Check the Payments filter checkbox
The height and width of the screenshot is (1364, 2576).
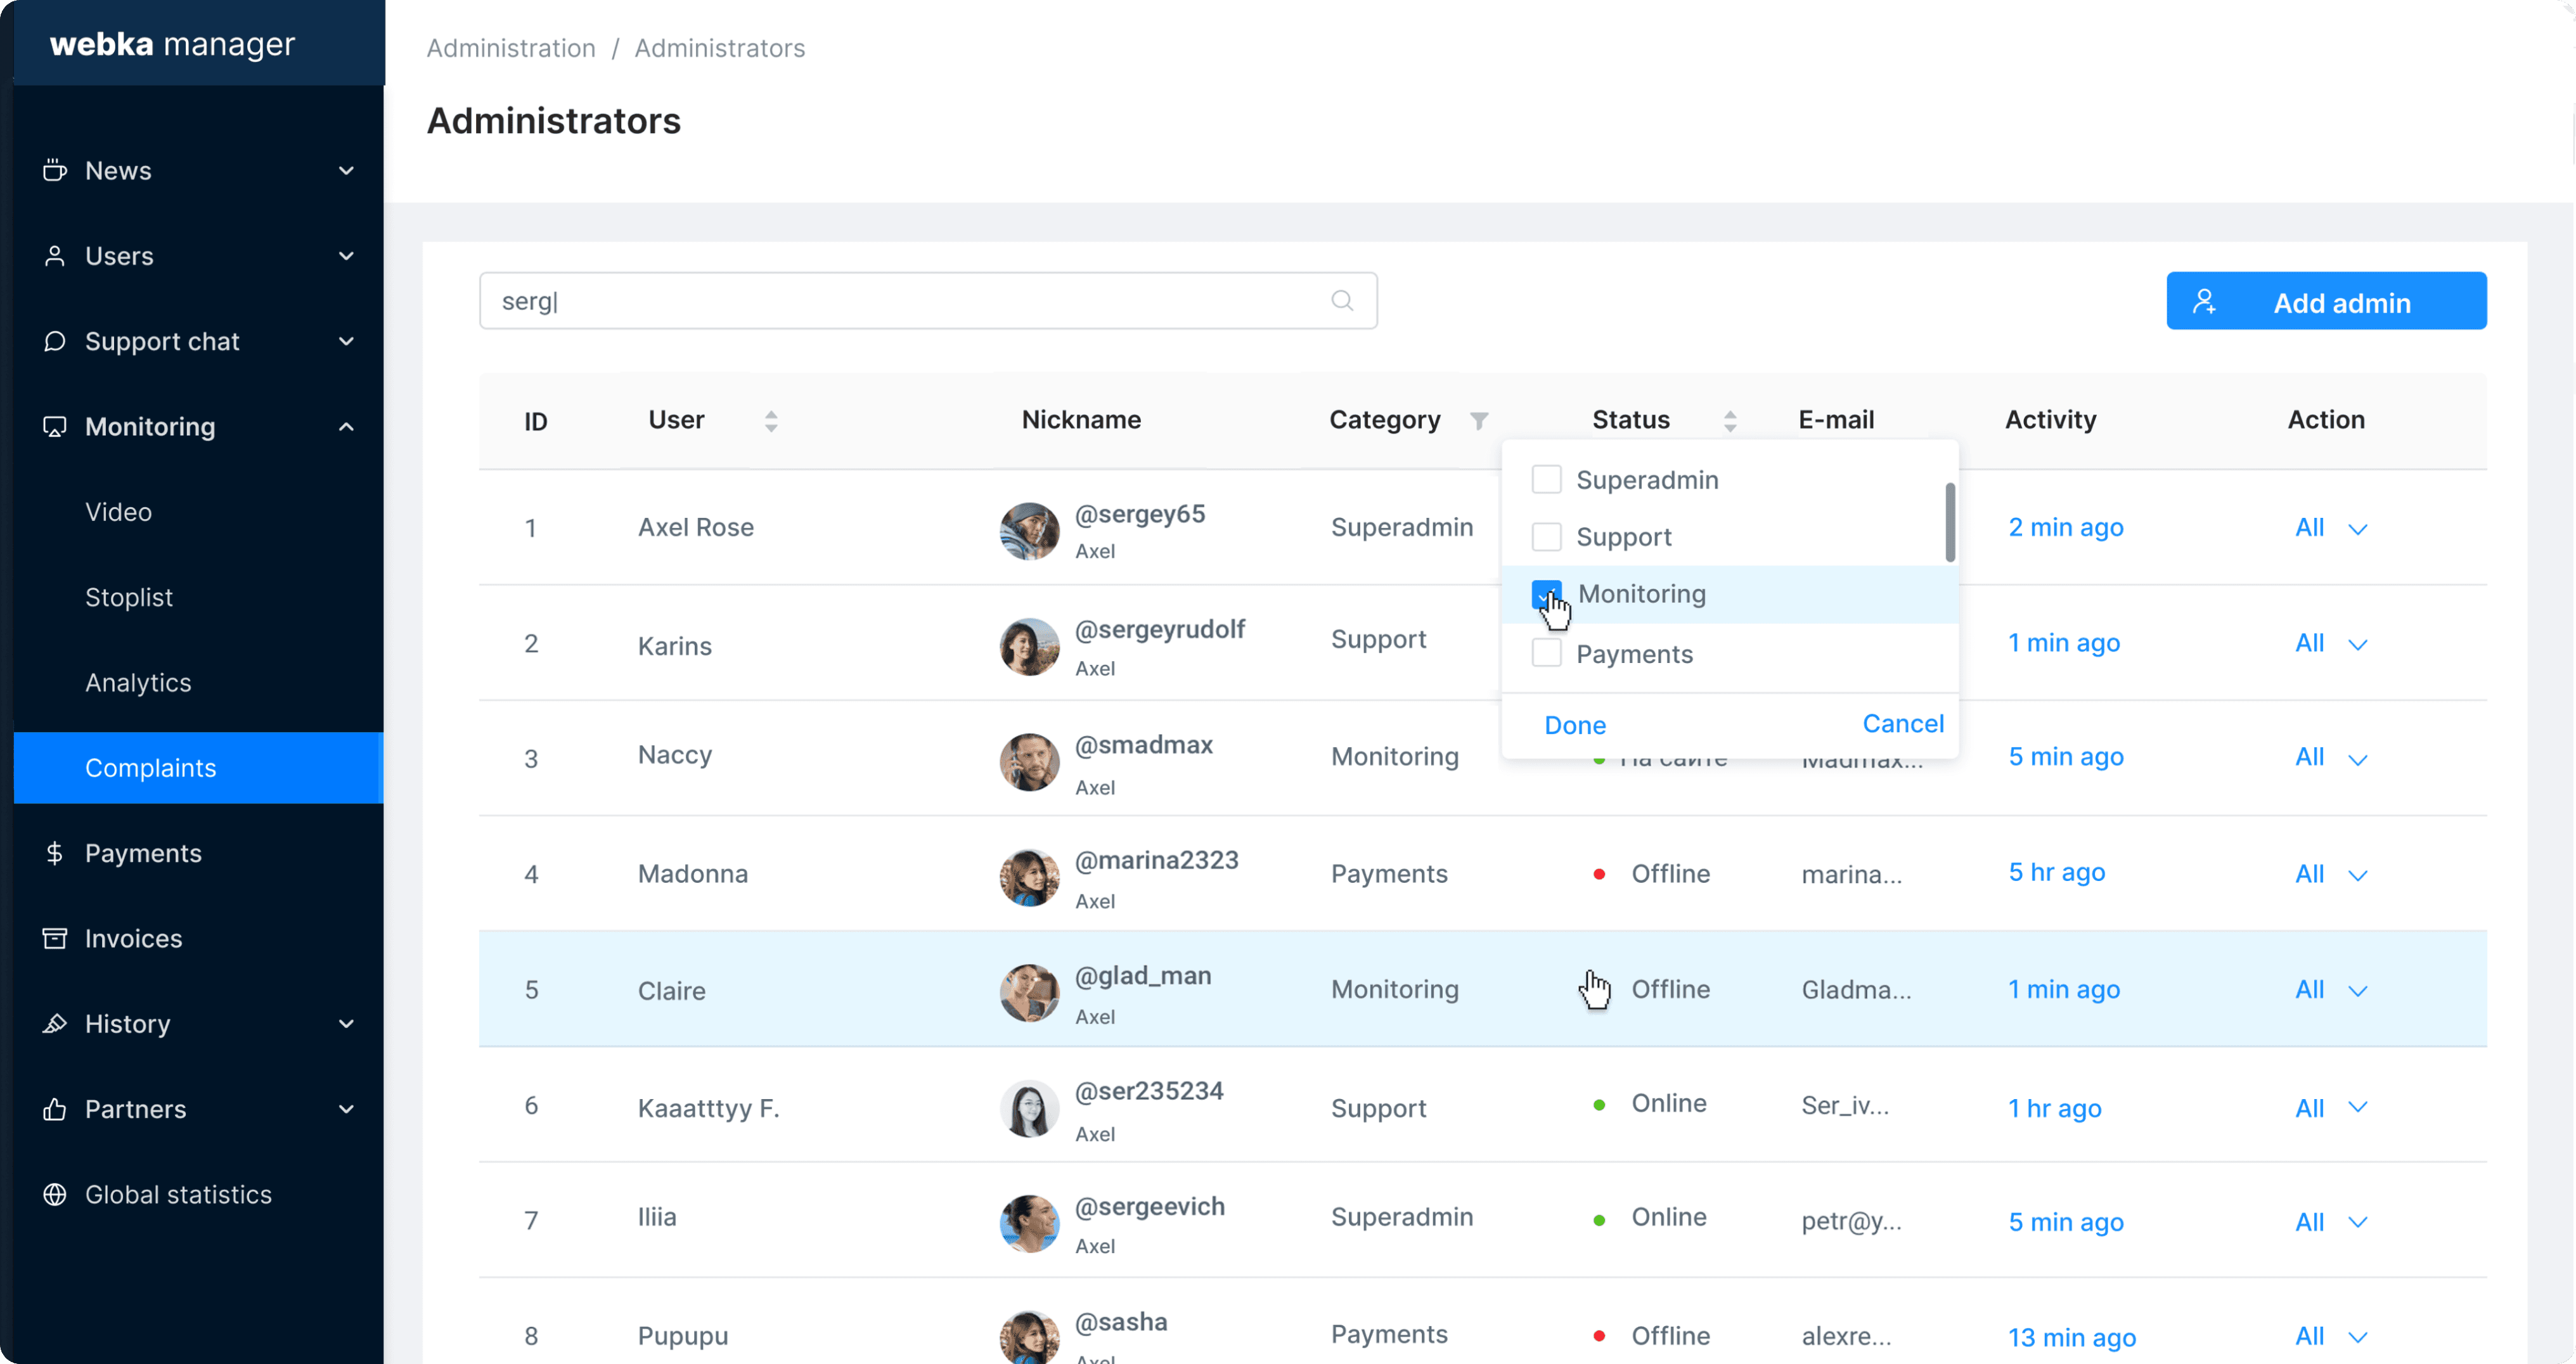[x=1546, y=654]
